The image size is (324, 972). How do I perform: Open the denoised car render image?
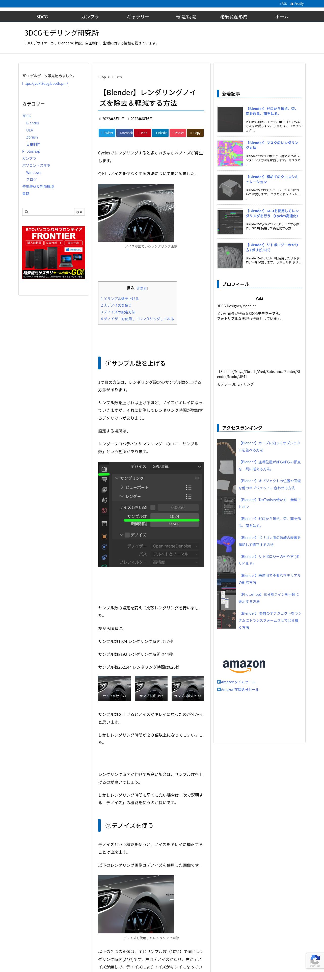(136, 904)
